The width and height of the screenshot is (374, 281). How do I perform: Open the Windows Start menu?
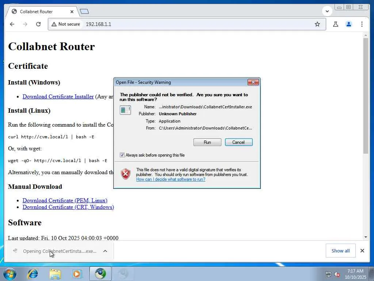[x=9, y=274]
